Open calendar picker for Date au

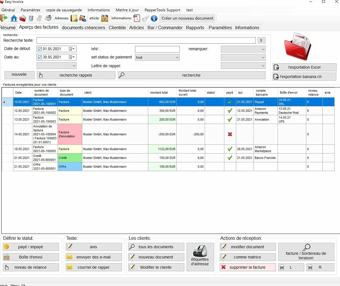(72, 57)
